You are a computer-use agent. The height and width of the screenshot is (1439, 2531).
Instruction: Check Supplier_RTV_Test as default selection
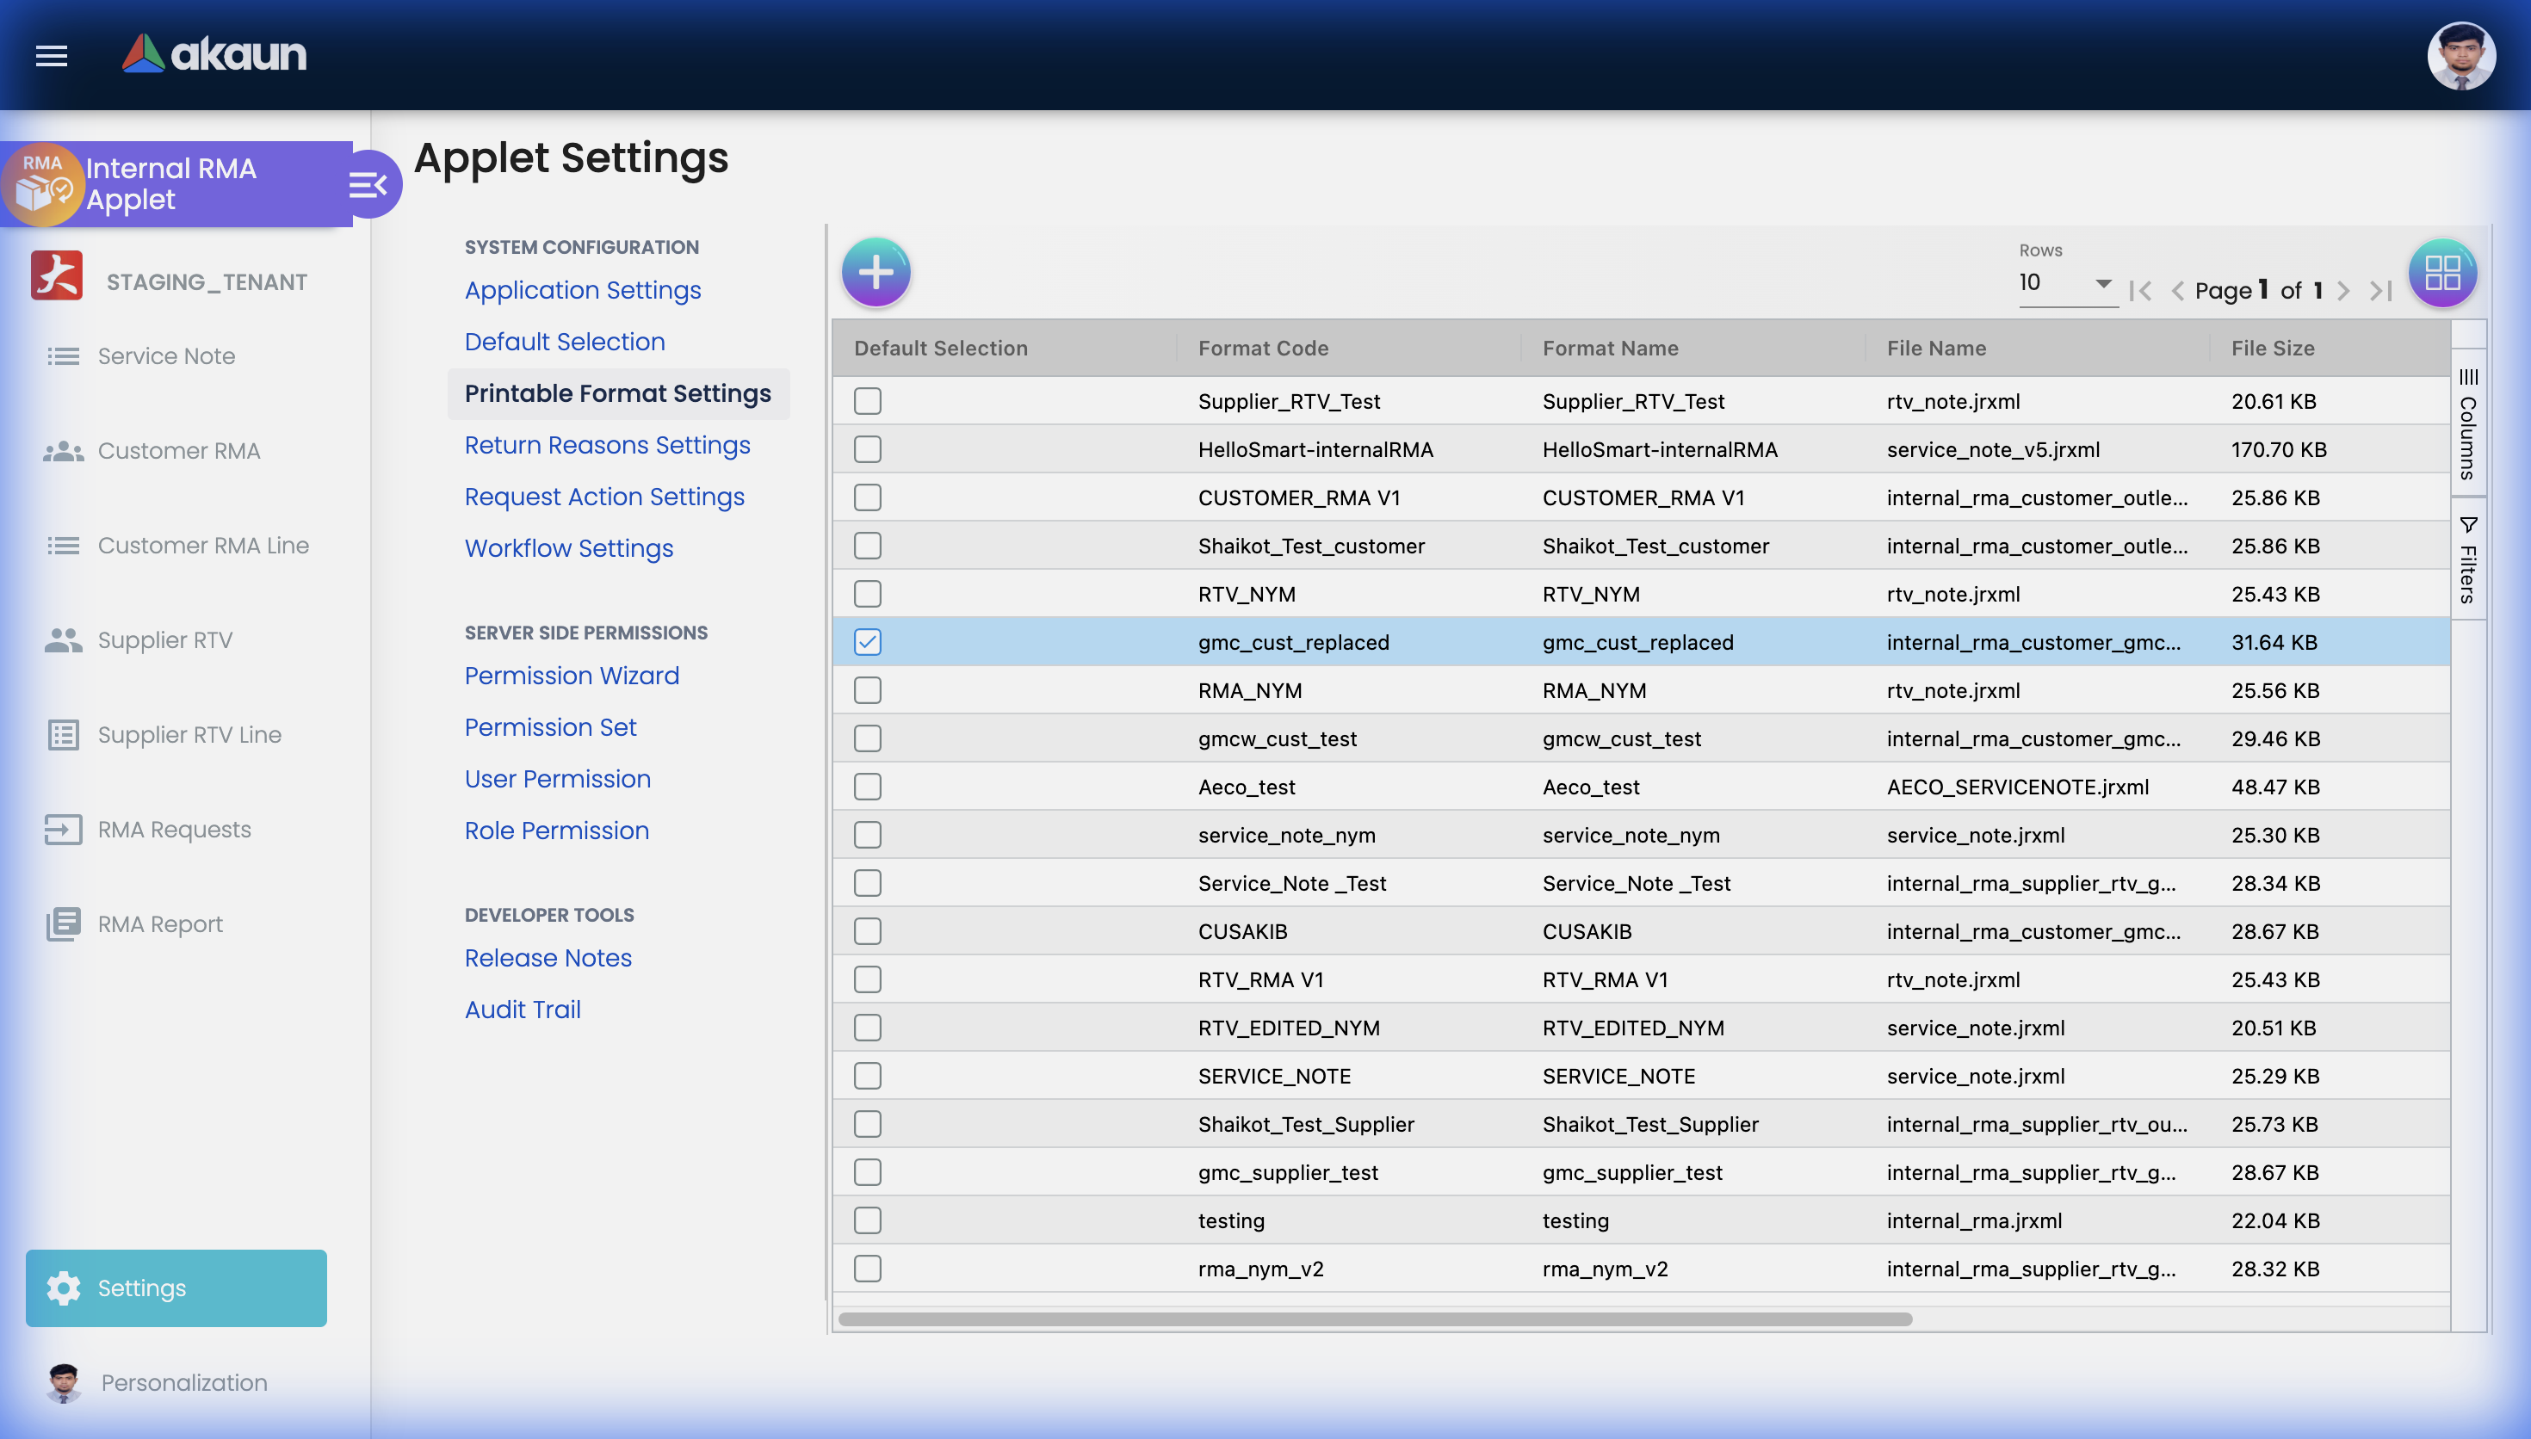(867, 401)
